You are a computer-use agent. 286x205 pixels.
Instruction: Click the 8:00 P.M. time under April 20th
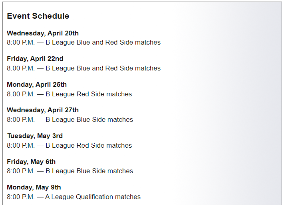pos(21,42)
